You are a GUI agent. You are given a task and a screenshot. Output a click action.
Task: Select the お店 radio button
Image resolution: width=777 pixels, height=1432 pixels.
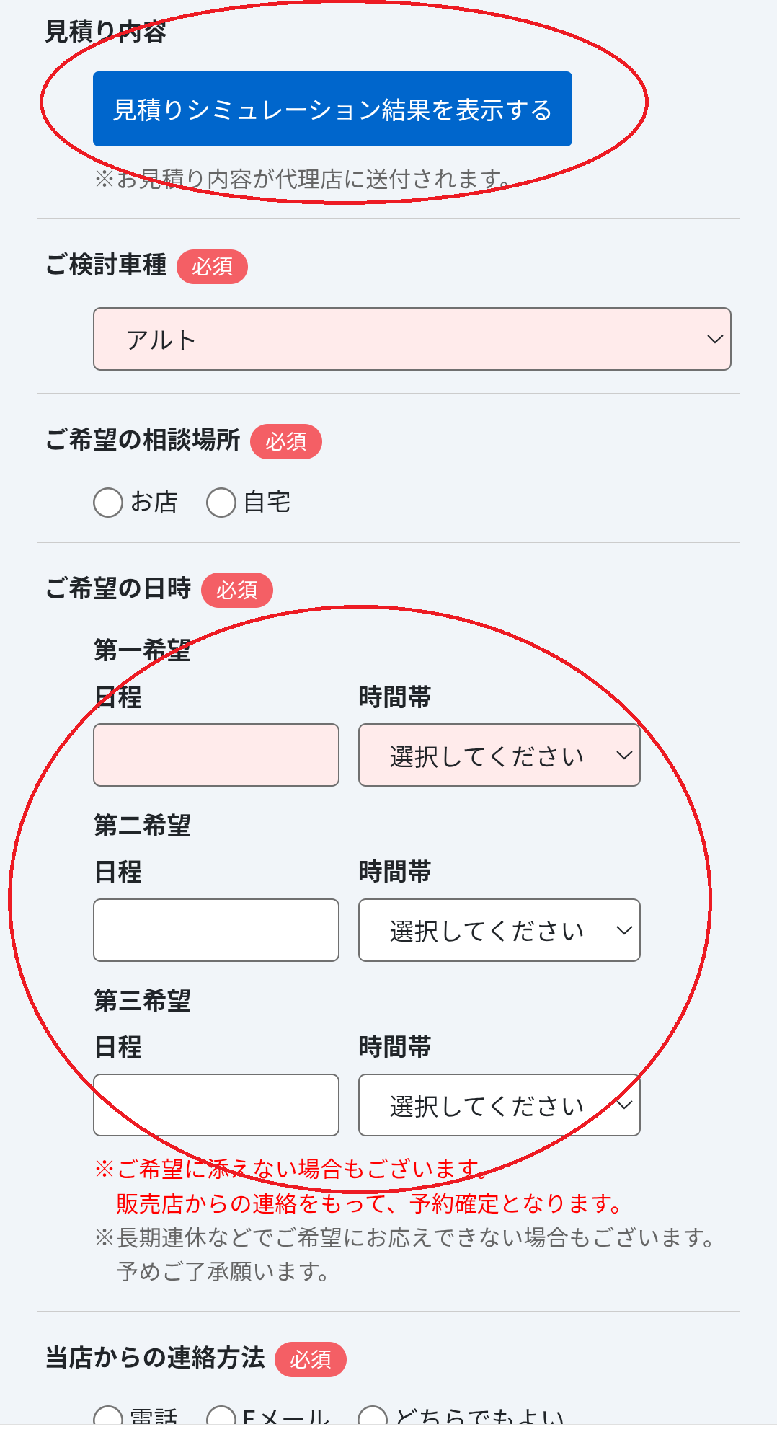(x=108, y=503)
